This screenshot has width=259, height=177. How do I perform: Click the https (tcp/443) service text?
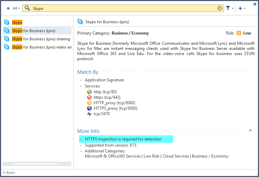point(107,97)
